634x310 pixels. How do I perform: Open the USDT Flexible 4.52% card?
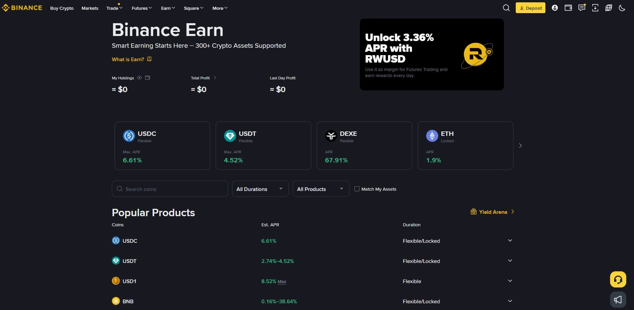point(263,146)
